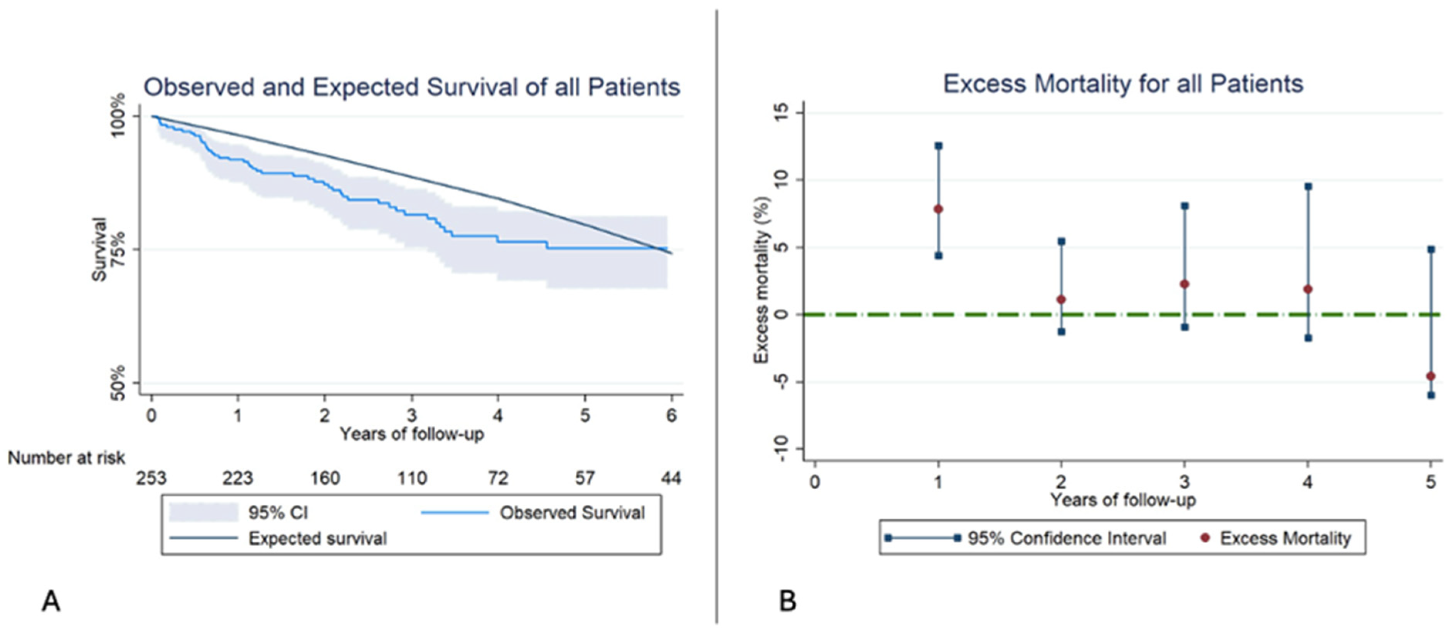The width and height of the screenshot is (1451, 633).
Task: Click the red excess mortality point at year 5
Action: (1431, 376)
